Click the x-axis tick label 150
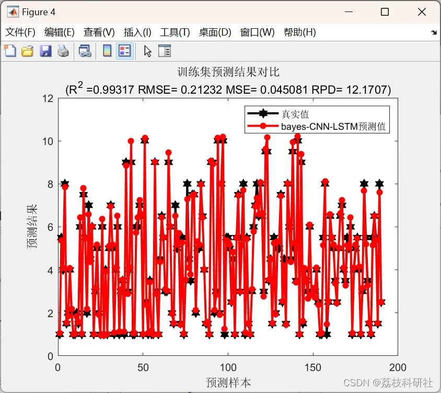The height and width of the screenshot is (393, 441). point(313,368)
